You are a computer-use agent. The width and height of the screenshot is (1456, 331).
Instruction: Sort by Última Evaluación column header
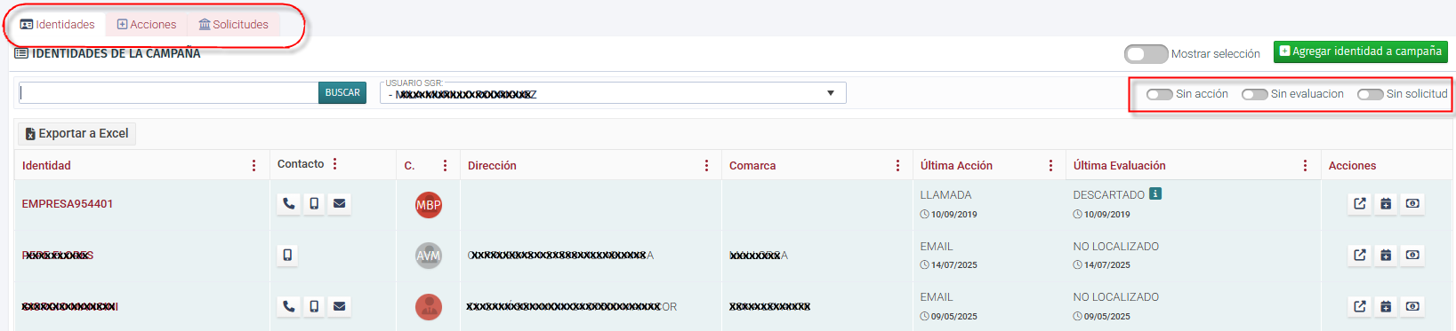[x=1119, y=166]
